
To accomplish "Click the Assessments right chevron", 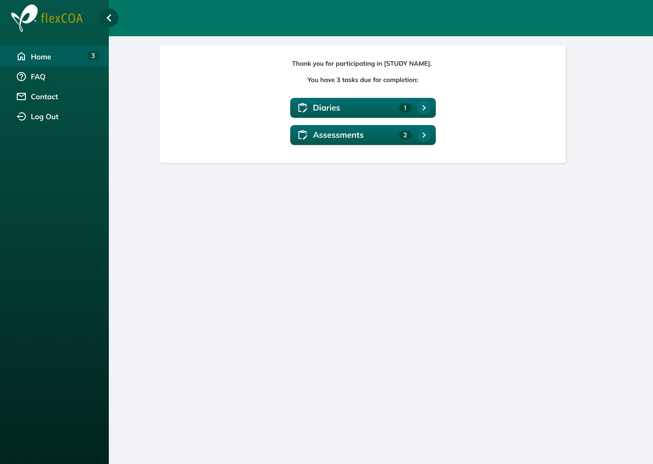I will click(424, 135).
